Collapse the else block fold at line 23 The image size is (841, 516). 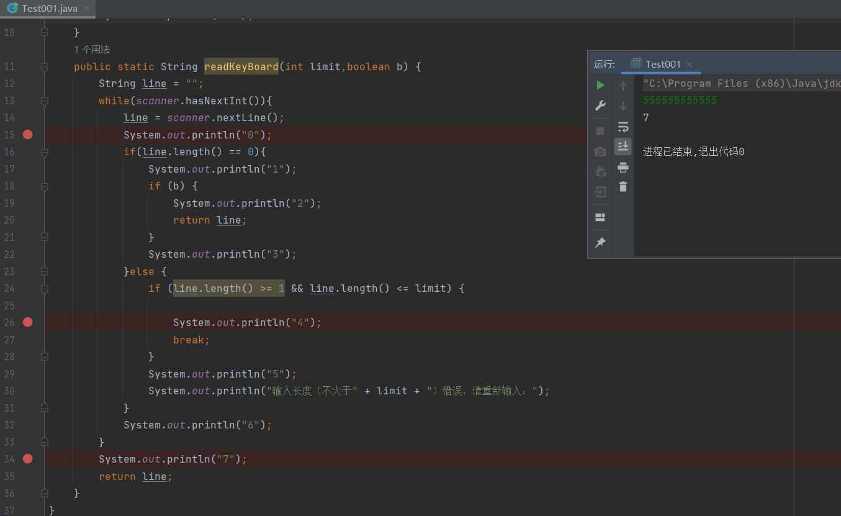point(44,271)
